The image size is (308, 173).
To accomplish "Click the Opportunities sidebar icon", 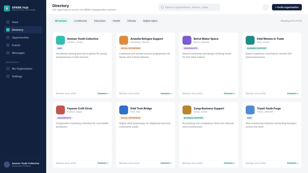I will (8, 37).
